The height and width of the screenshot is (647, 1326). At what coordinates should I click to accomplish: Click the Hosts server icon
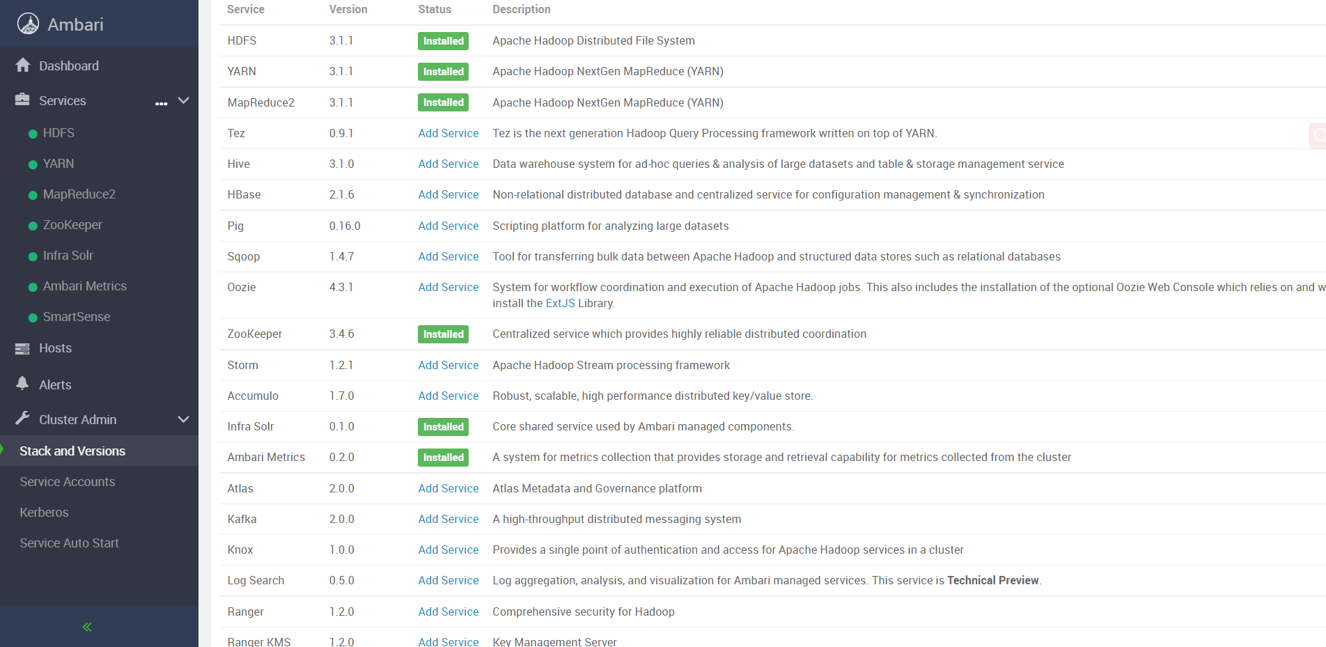pos(22,348)
